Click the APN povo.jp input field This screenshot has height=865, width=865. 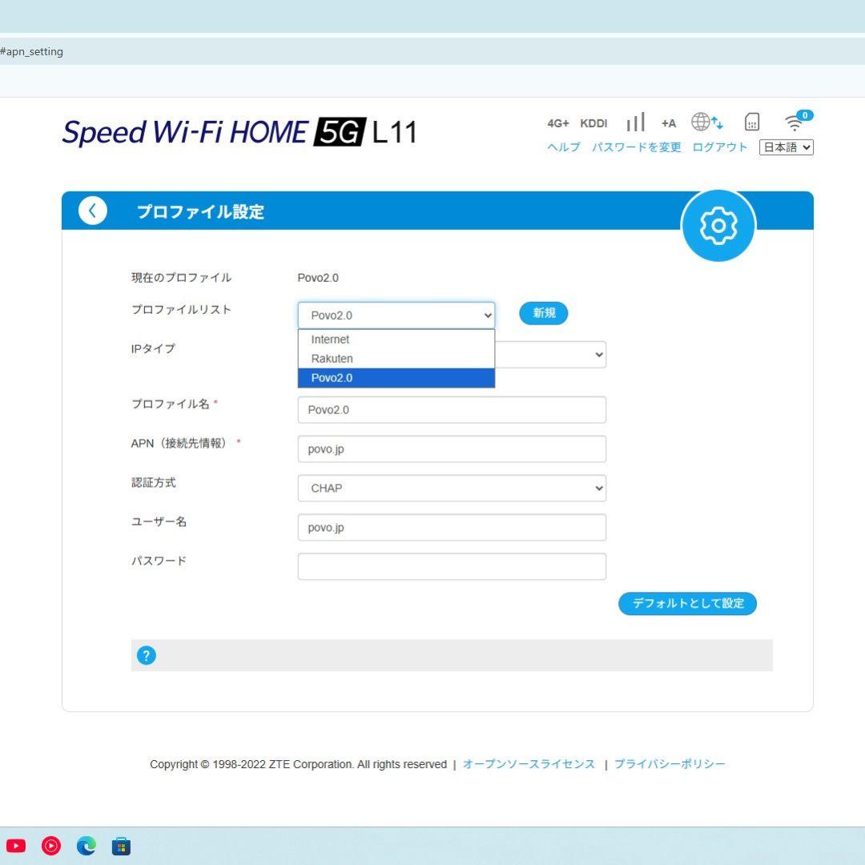[452, 449]
